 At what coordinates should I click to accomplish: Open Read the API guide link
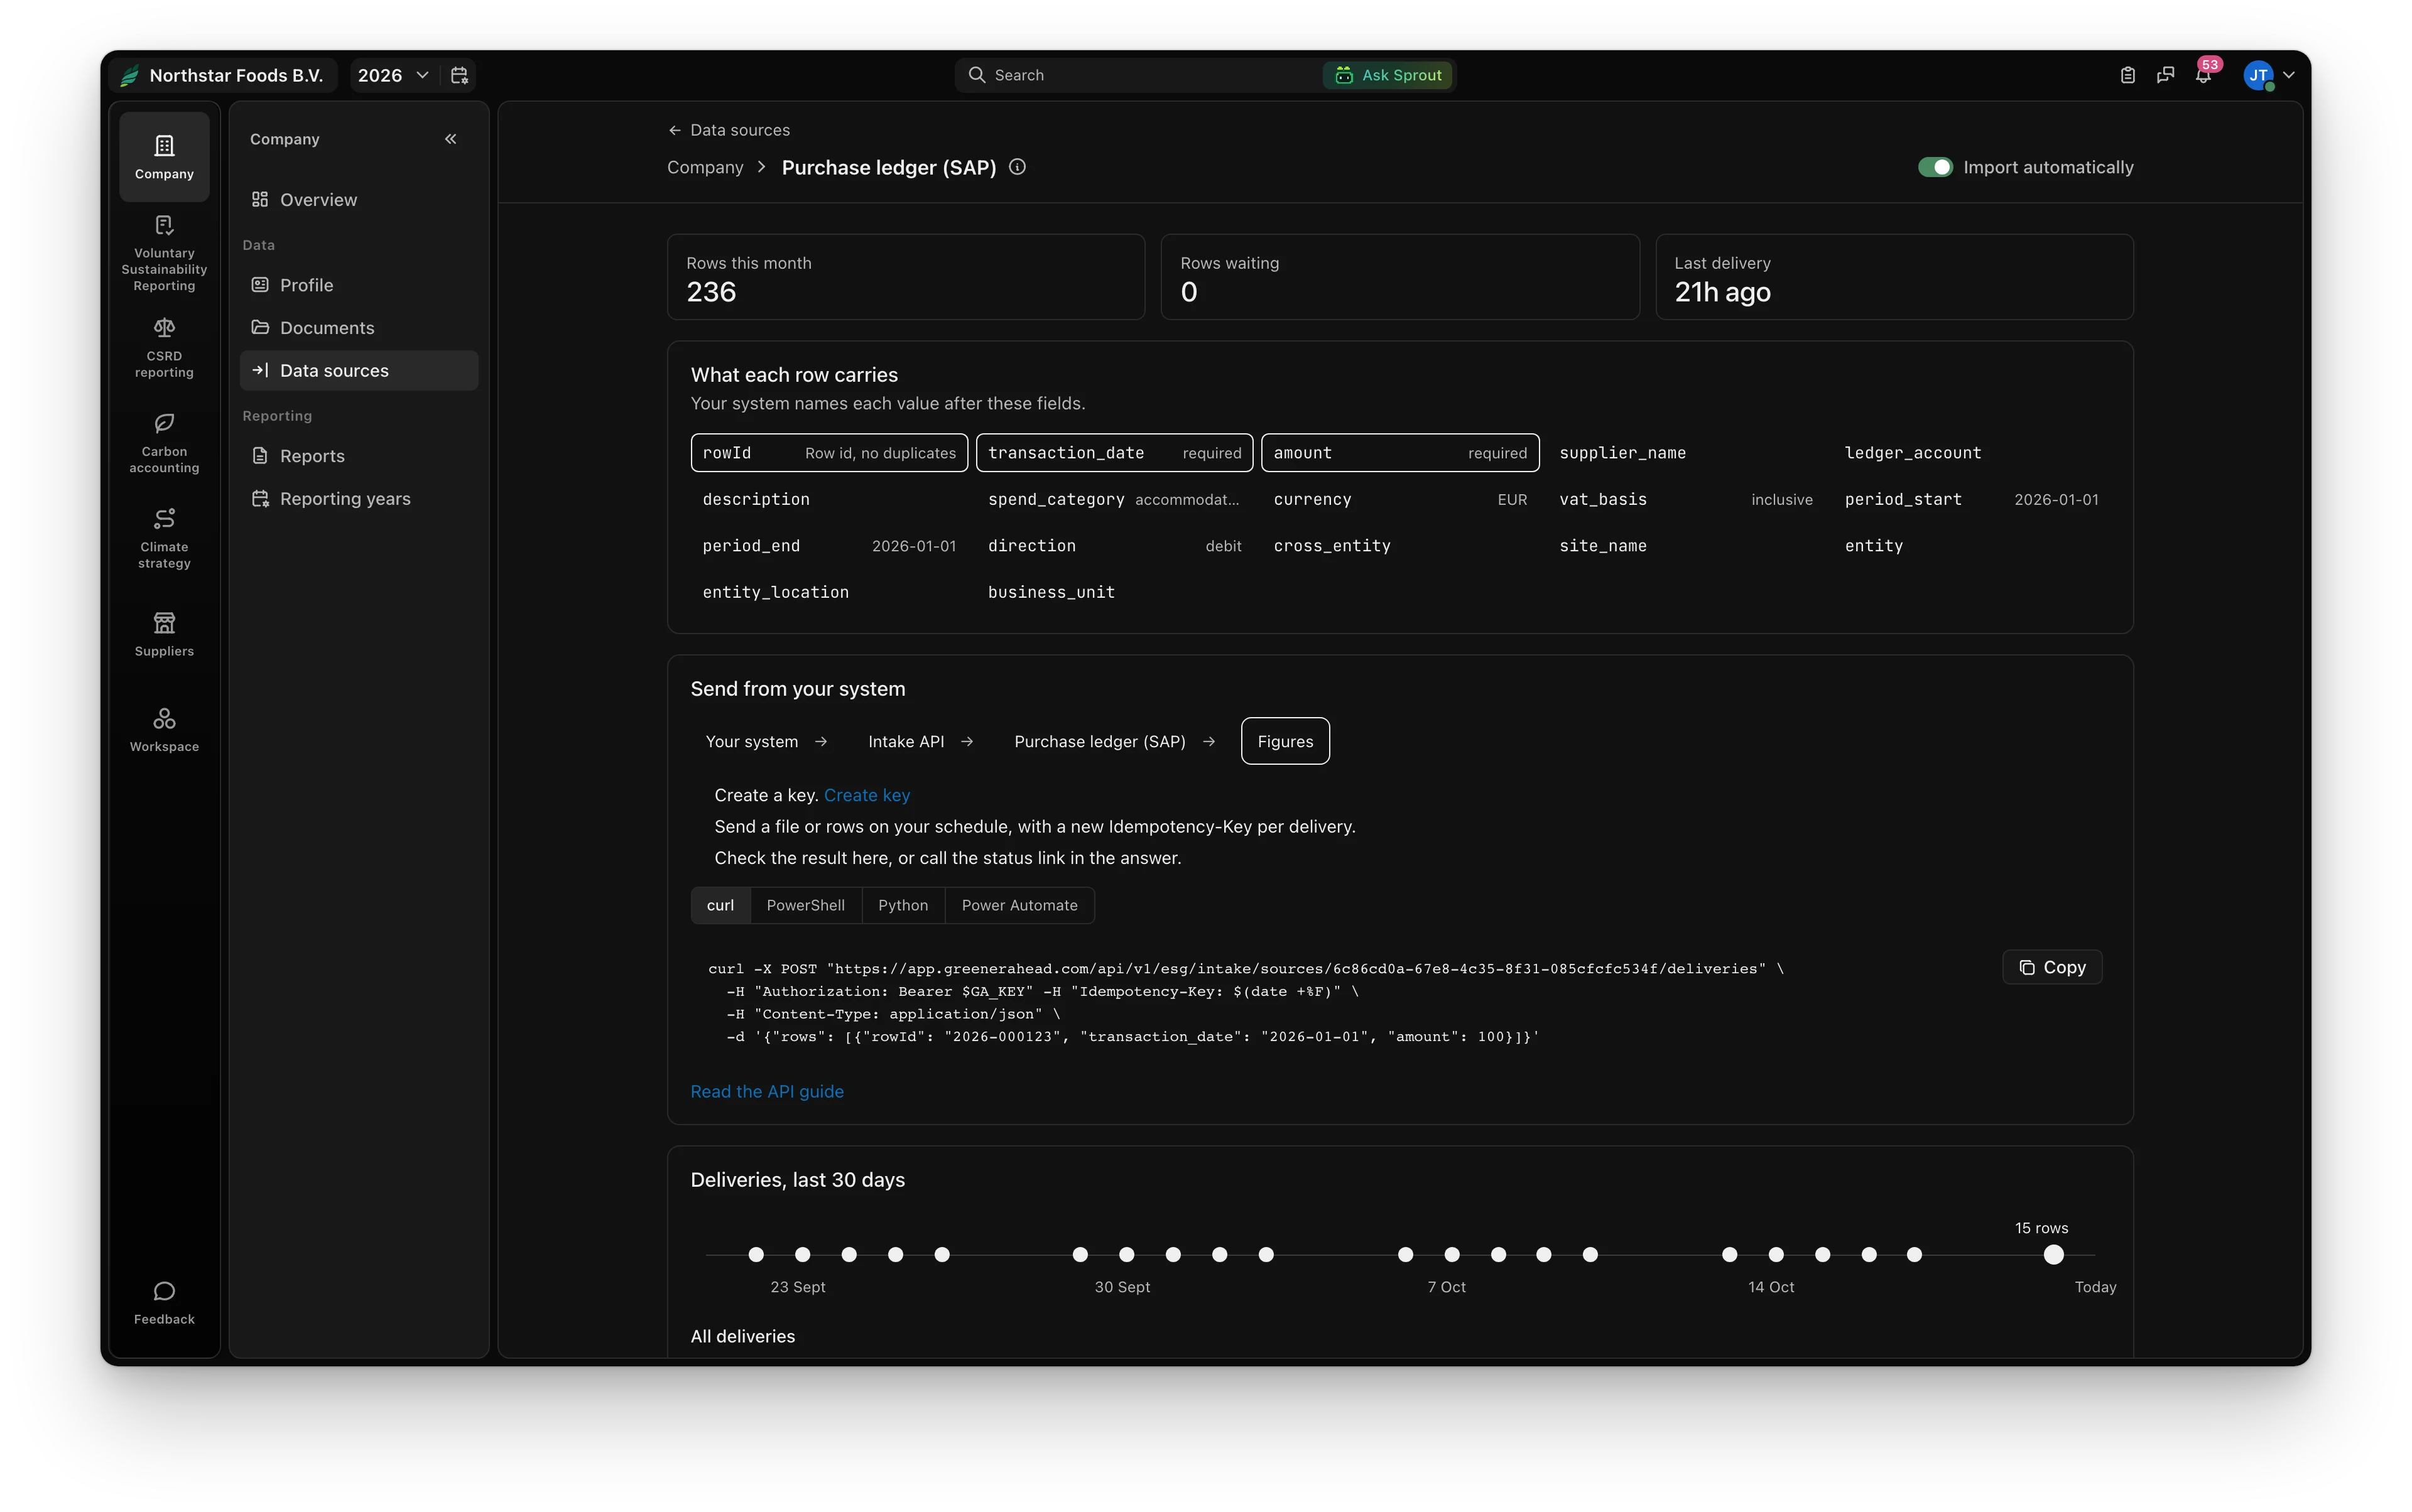tap(766, 1091)
